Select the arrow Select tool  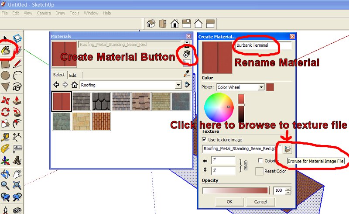5,38
